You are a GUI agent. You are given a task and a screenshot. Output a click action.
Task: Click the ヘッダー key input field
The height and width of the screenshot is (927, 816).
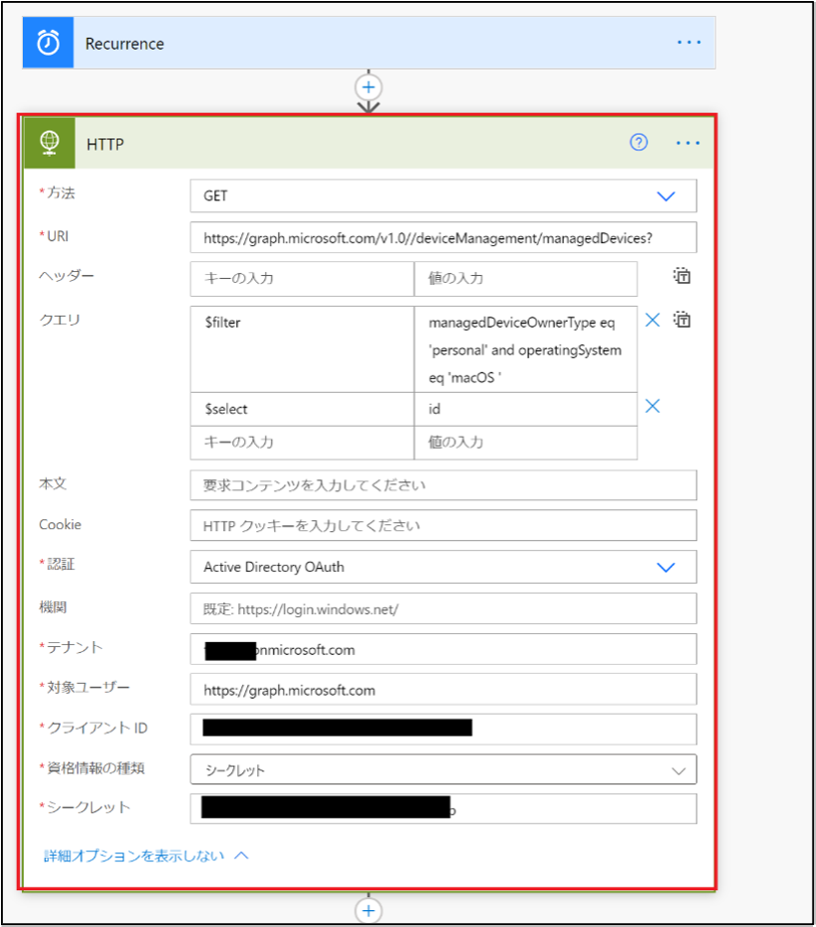302,279
